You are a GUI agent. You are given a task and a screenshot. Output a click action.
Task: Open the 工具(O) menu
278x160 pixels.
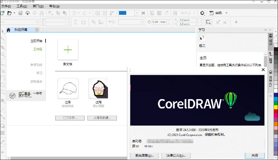22,6
